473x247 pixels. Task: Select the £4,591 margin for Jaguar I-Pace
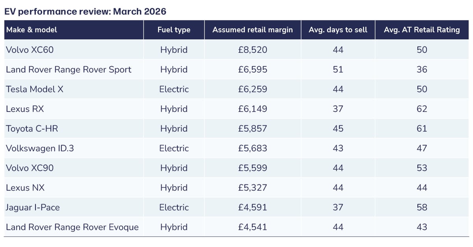[253, 207]
